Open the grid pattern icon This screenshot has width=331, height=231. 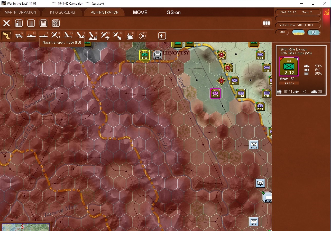coord(56,23)
